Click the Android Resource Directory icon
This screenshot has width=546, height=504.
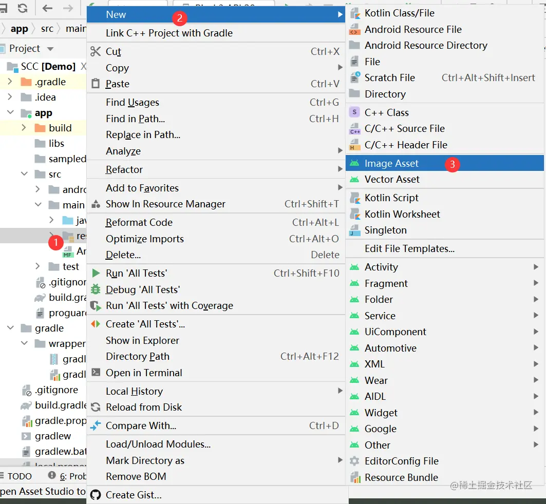354,45
